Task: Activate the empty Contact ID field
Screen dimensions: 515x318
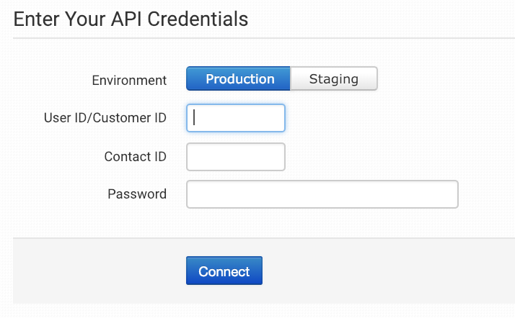Action: (236, 157)
